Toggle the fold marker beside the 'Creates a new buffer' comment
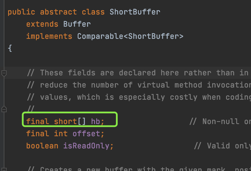 (4, 169)
